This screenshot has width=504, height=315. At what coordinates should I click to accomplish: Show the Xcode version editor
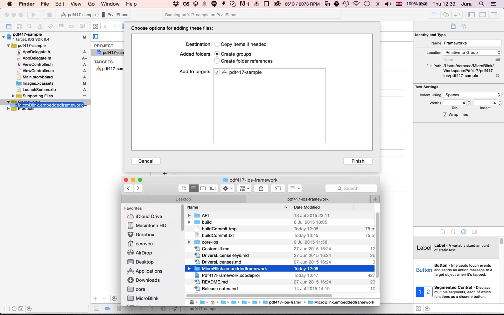[457, 15]
